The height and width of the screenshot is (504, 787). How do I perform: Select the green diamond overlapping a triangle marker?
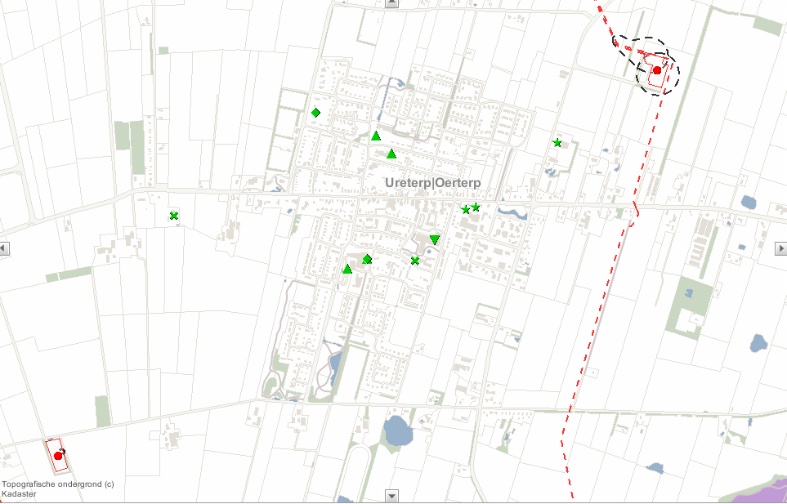point(368,259)
